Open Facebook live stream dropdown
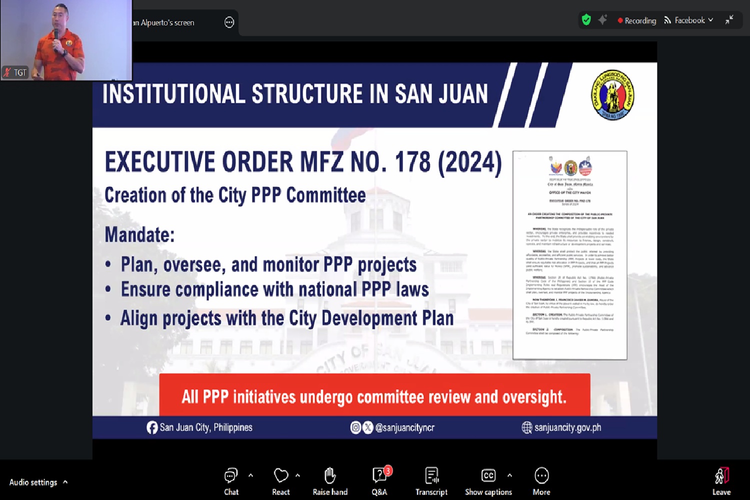The image size is (750, 500). [688, 20]
